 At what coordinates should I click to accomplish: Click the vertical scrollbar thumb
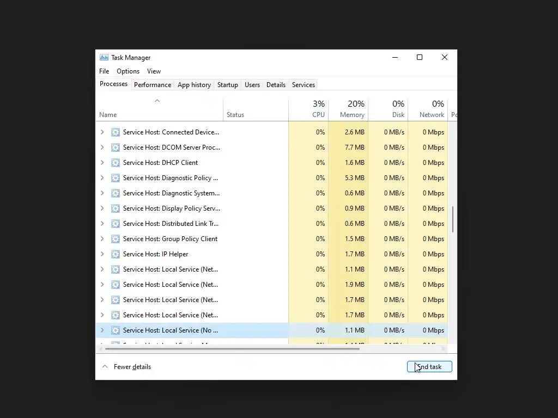[453, 219]
